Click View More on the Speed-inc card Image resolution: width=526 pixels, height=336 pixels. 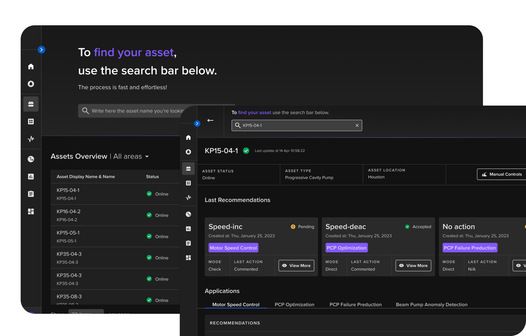coord(296,266)
